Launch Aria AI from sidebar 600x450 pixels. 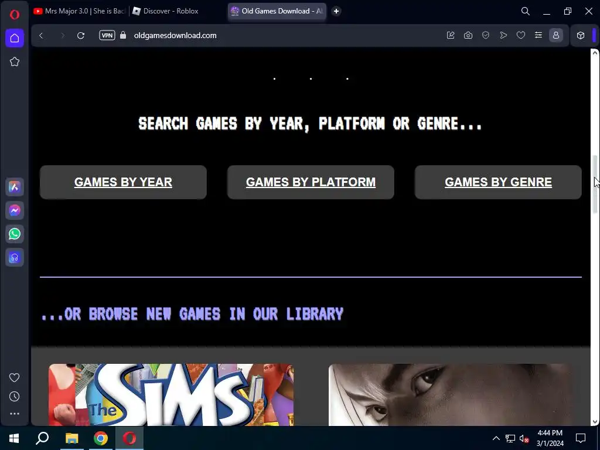(x=15, y=187)
